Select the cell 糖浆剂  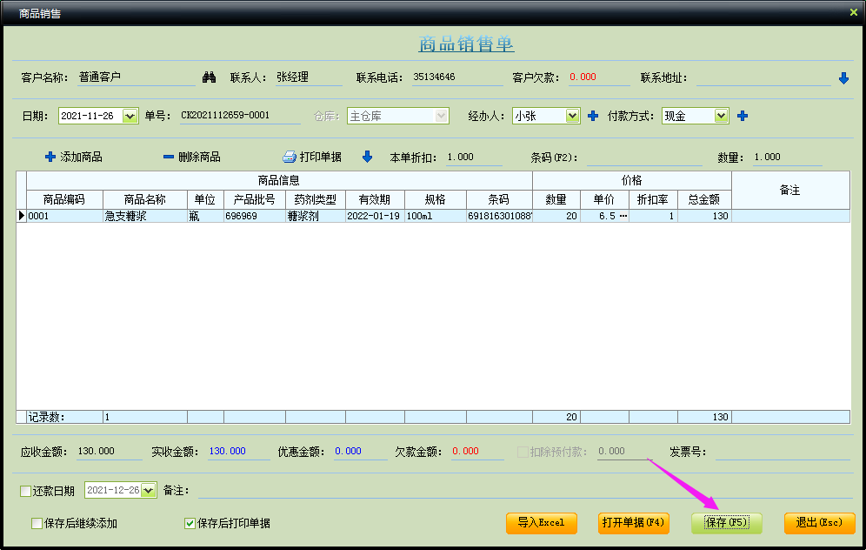tap(316, 216)
